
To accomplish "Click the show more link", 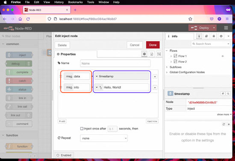I will (x=224, y=115).
